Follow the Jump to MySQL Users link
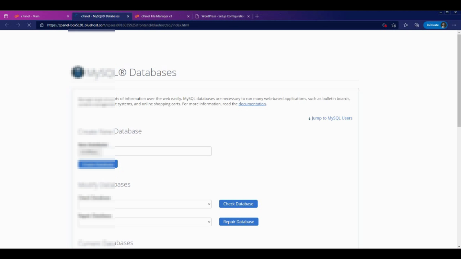Image resolution: width=461 pixels, height=259 pixels. 330,118
